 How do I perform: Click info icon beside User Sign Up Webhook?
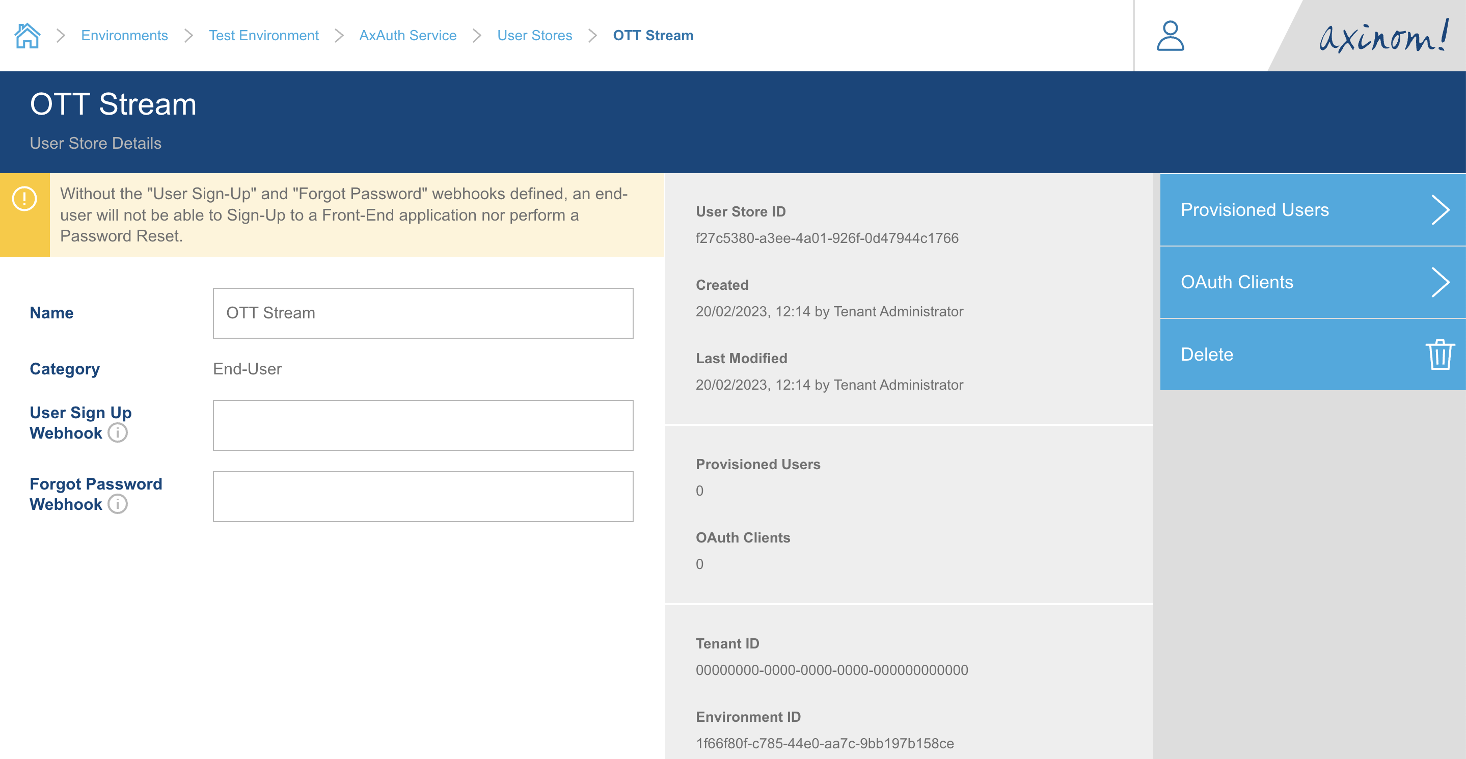118,433
